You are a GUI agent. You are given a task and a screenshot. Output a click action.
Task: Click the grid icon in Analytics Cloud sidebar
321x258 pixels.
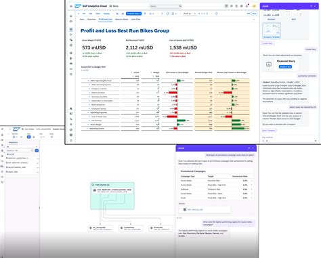point(71,135)
